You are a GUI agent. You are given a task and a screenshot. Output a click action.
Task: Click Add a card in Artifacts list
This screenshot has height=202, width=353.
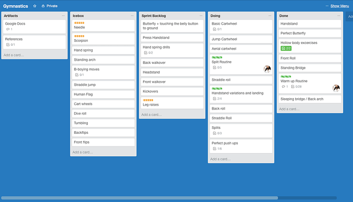point(14,55)
